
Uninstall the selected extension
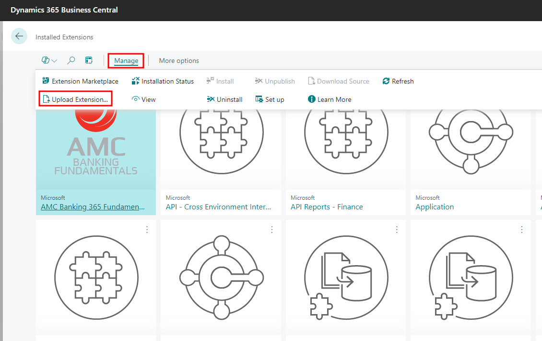click(x=224, y=99)
